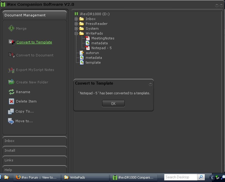Click the MeetingNotes PDF icon
This screenshot has height=182, width=225.
point(88,38)
